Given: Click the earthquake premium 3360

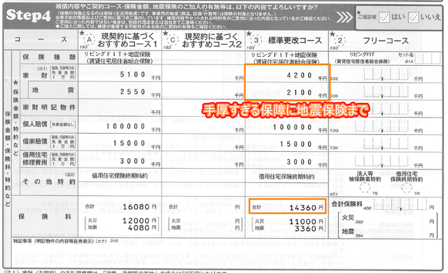Looking at the screenshot, I should [x=306, y=229].
